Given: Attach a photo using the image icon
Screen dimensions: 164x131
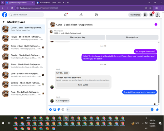Looking at the screenshot, I should pyautogui.click(x=54, y=109).
